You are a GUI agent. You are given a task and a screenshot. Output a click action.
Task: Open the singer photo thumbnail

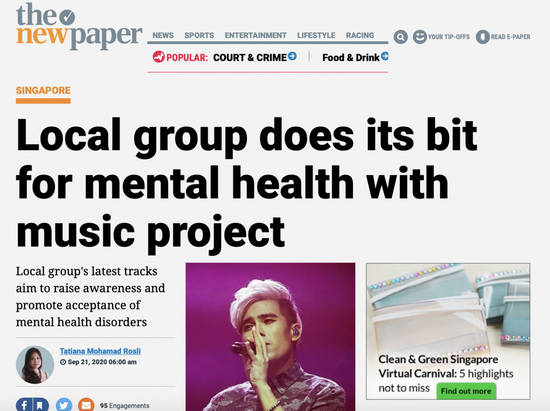coord(271,337)
